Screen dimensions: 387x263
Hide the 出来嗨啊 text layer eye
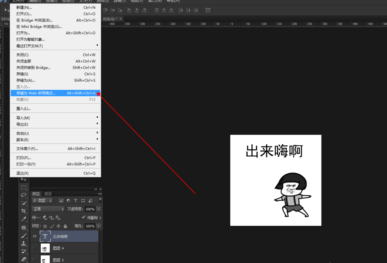[x=34, y=236]
